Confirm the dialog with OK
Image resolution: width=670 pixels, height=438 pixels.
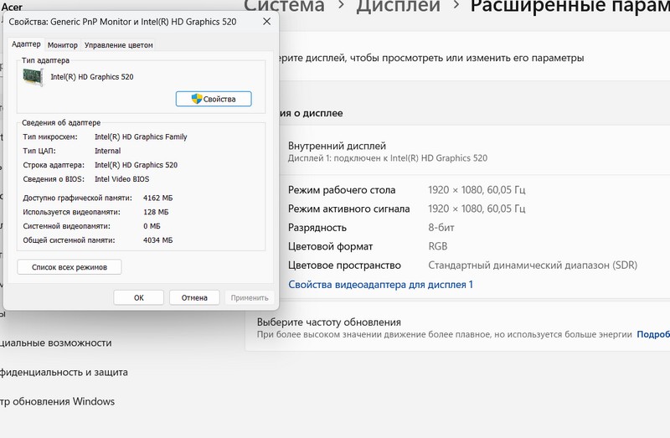pyautogui.click(x=138, y=297)
